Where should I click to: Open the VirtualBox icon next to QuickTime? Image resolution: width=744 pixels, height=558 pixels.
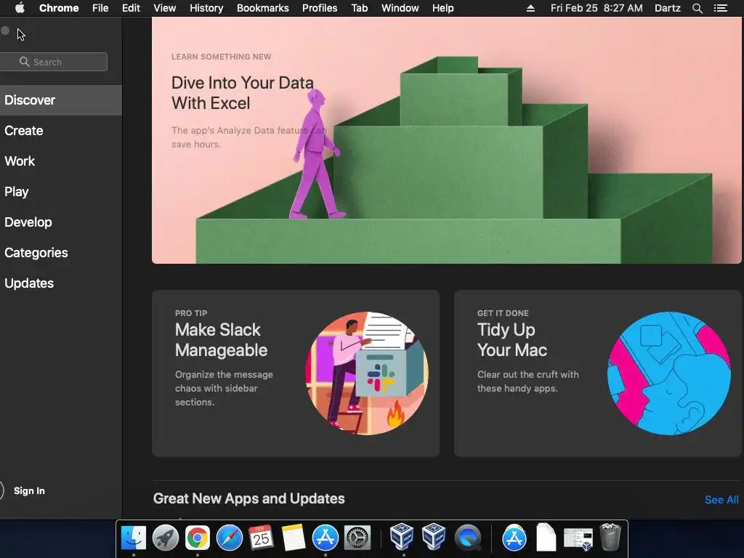point(433,537)
